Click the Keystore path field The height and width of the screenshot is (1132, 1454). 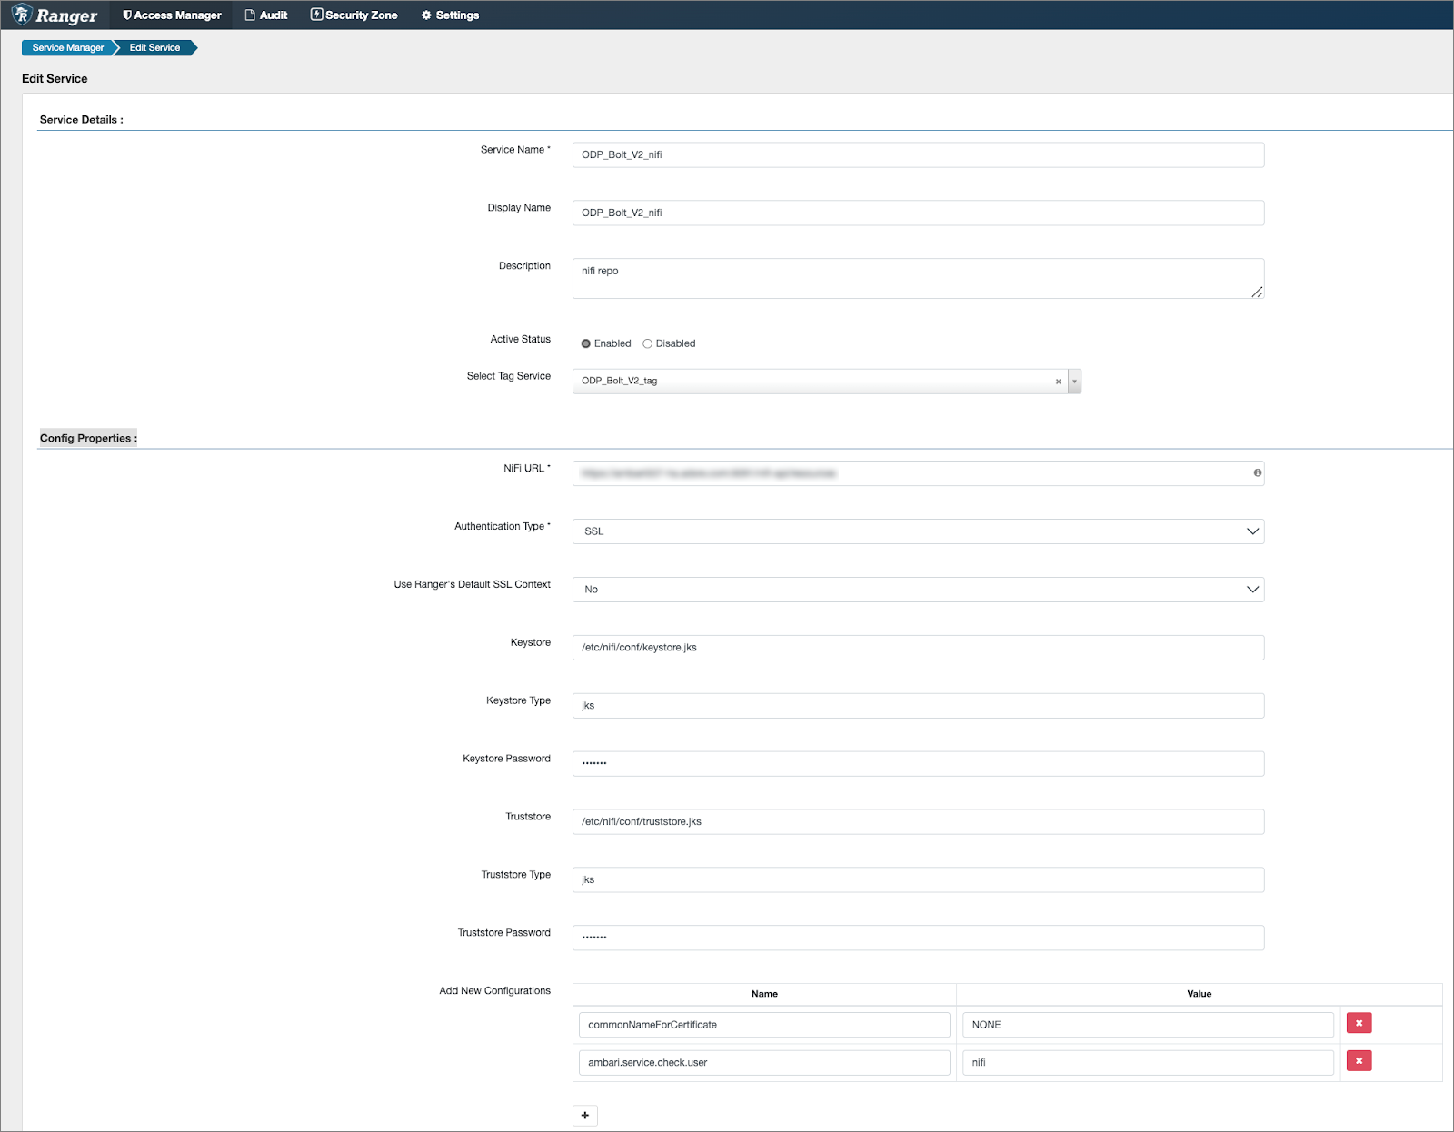(x=918, y=648)
